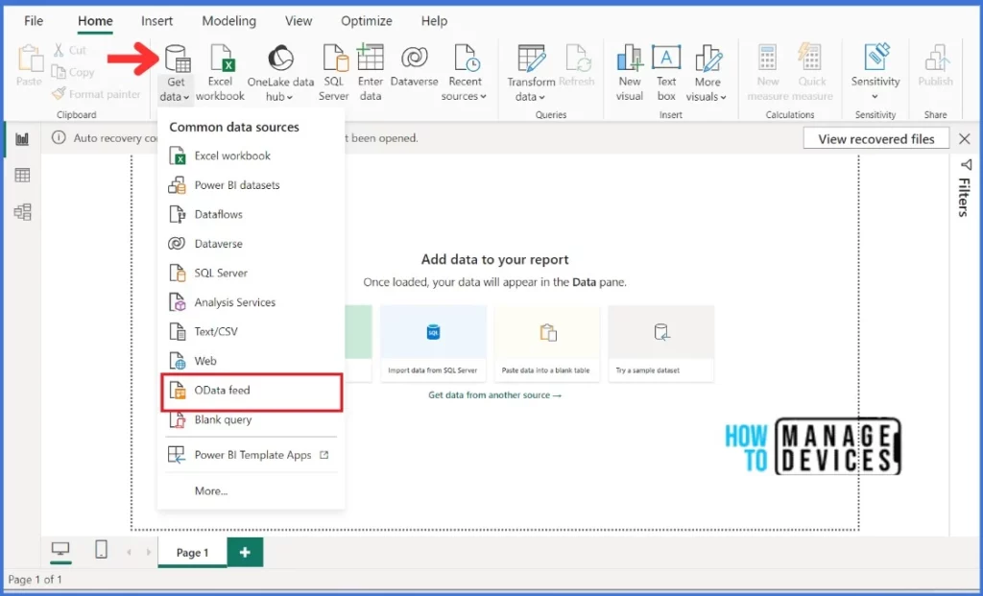Choose Power BI datasets menu entry
Screen dimensions: 983x596
251,185
